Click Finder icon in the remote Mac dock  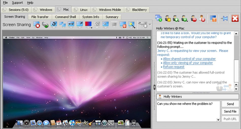click(x=20, y=123)
